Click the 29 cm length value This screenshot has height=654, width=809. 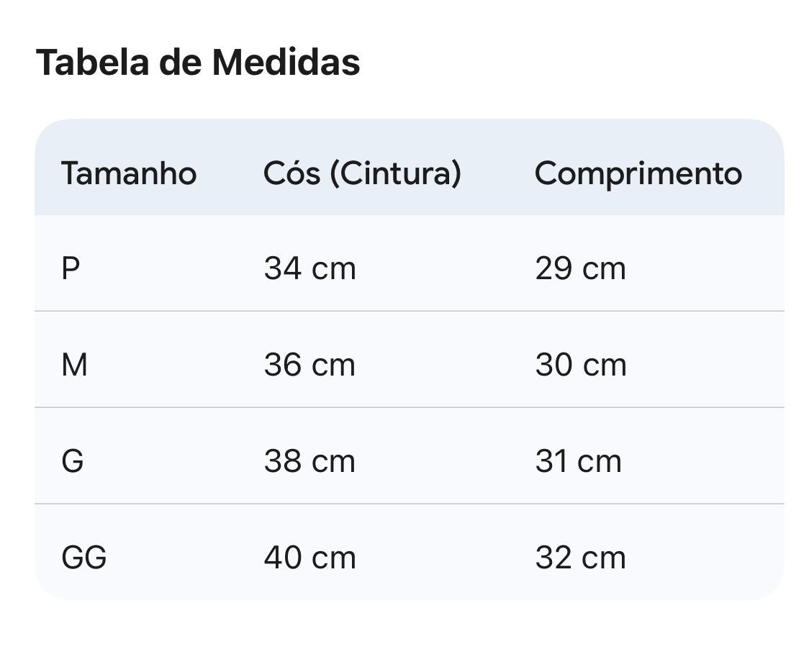click(580, 269)
